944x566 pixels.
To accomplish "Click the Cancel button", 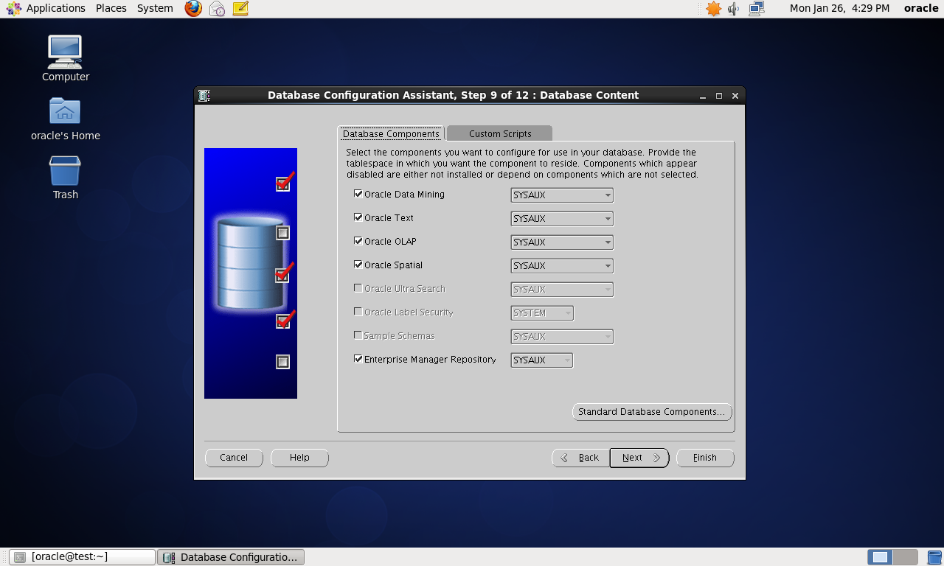I will coord(234,458).
